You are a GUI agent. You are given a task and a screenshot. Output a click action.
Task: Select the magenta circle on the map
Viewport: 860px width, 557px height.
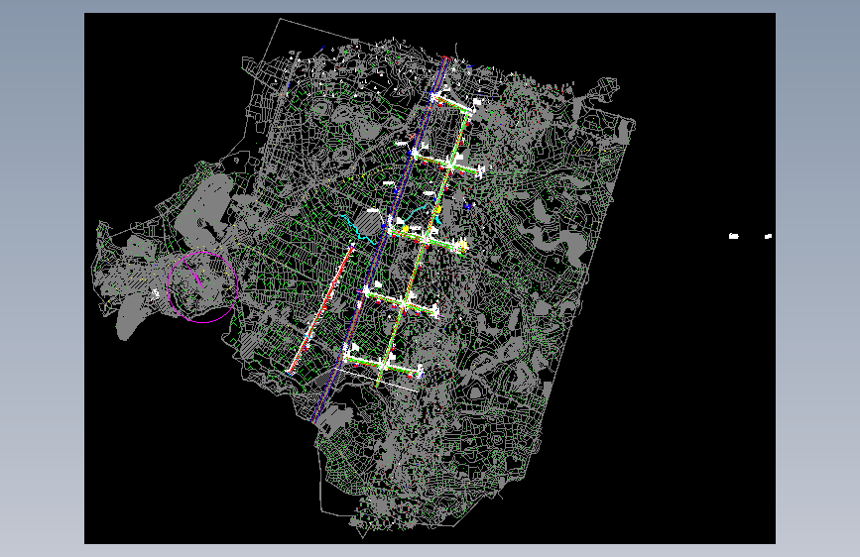click(203, 287)
